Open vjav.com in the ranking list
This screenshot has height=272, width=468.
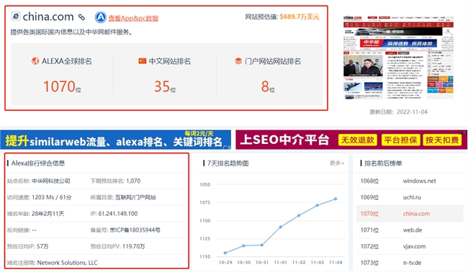414,247
